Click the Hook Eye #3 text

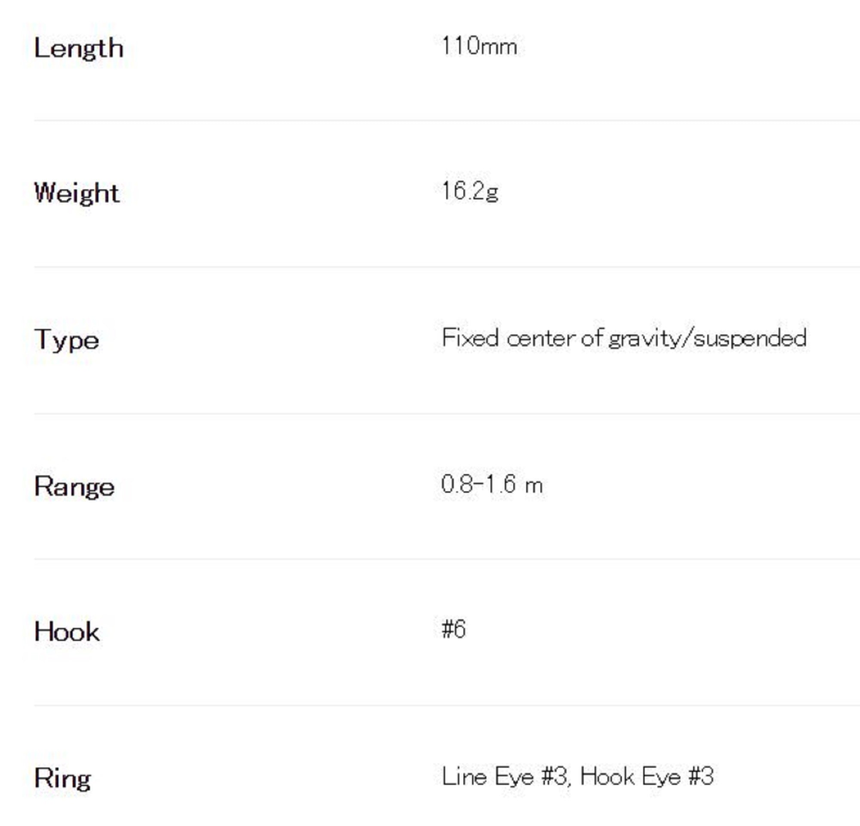[x=647, y=777]
